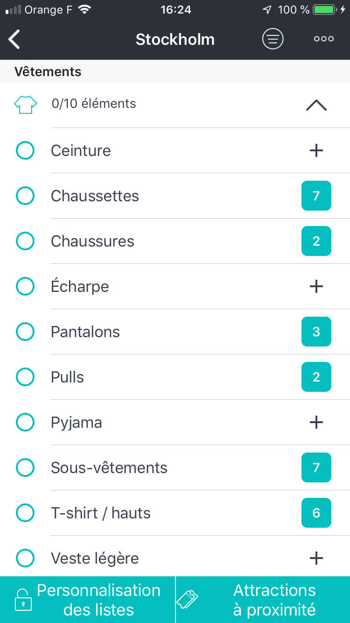Go back using the left arrow
Screen dimensions: 350x623
(x=14, y=39)
